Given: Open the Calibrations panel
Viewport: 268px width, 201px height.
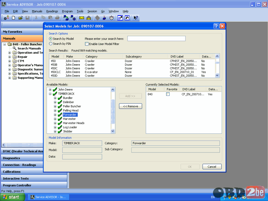Looking at the screenshot, I should click(22, 172).
